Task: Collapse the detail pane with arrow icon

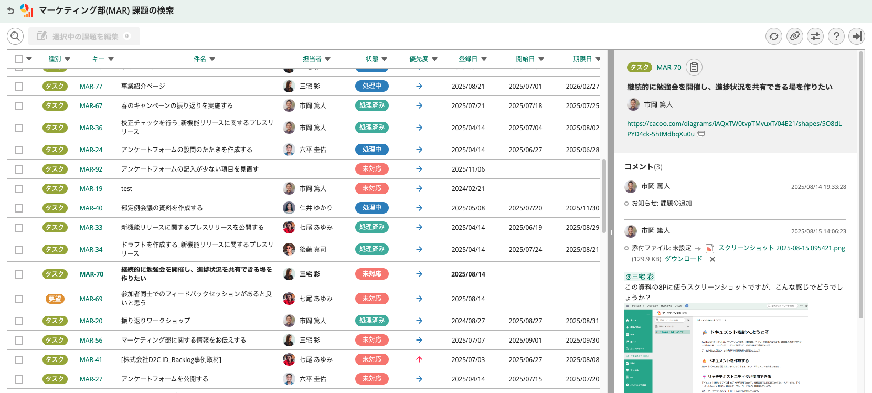Action: click(856, 36)
